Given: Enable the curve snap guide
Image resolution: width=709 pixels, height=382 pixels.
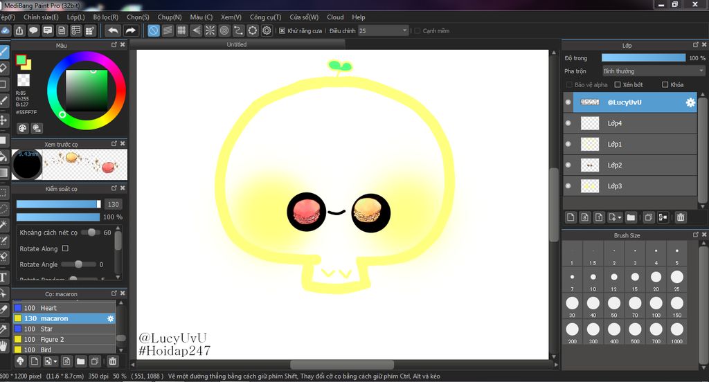Looking at the screenshot, I should point(238,30).
